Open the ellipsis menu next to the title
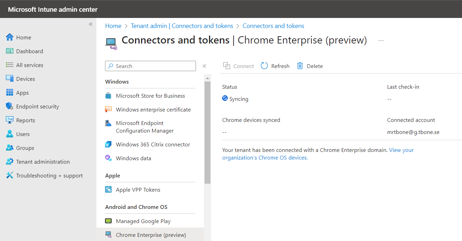The image size is (462, 241). click(381, 40)
